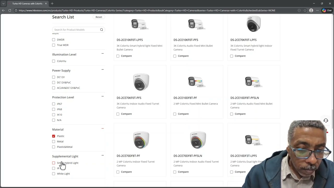
Task: Check the White Light filter
Action: click(x=53, y=174)
